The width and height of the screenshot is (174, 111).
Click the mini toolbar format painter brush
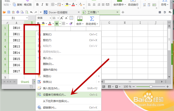71,23
